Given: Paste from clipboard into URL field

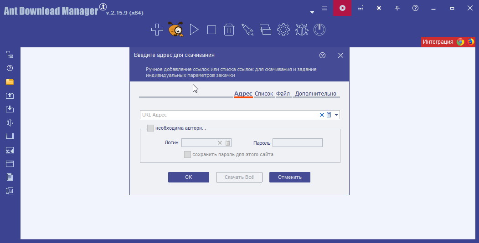Looking at the screenshot, I should pos(329,115).
